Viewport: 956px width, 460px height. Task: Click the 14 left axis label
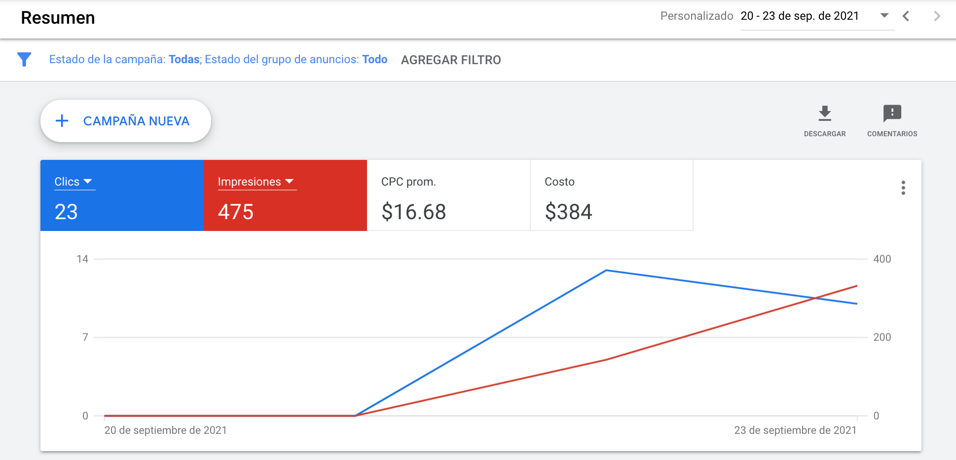[x=82, y=259]
